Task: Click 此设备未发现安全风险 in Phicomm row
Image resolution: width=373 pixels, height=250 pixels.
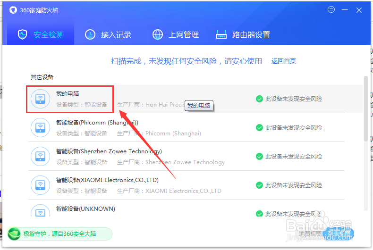Action: tap(294, 128)
